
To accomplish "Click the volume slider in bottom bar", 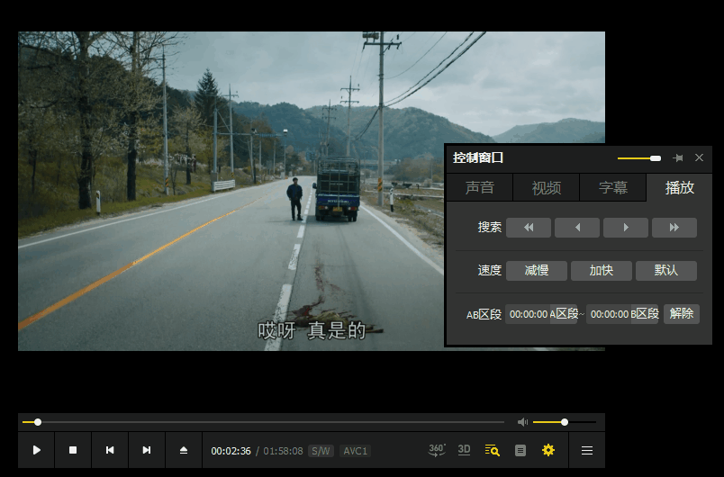I will coord(564,422).
